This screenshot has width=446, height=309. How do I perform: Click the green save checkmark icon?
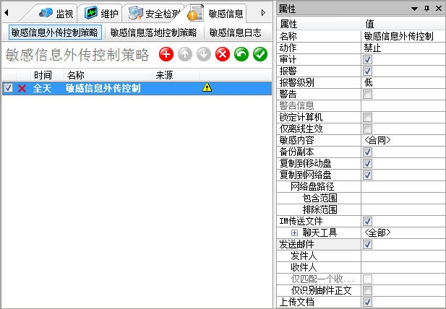pos(260,55)
